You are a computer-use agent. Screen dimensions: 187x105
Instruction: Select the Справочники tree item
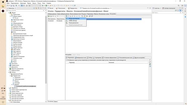point(15,65)
